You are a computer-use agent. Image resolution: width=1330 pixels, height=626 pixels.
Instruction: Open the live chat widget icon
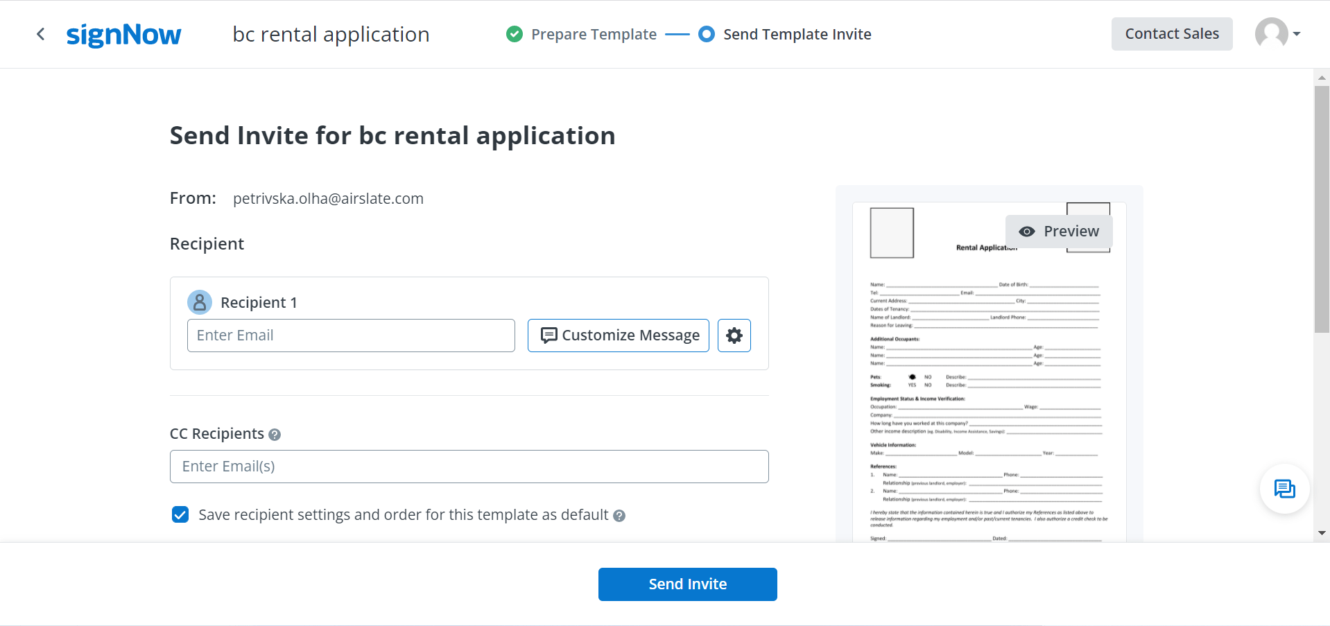(1284, 489)
